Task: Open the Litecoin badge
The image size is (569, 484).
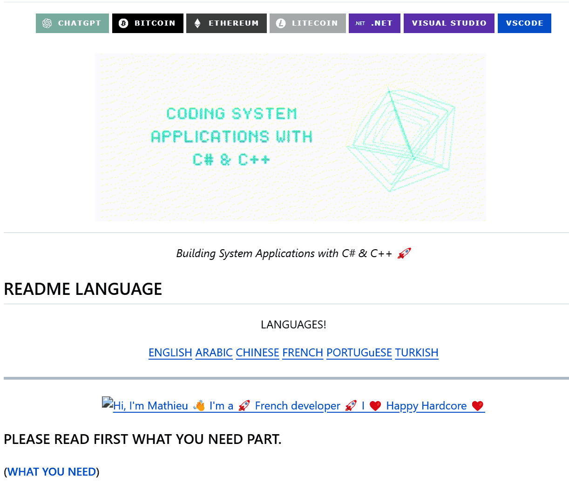Action: pyautogui.click(x=307, y=23)
